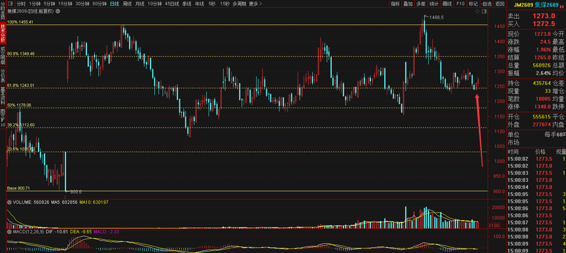The width and height of the screenshot is (566, 253).
Task: Click the 买入 price 1272.5
Action: pyautogui.click(x=544, y=24)
